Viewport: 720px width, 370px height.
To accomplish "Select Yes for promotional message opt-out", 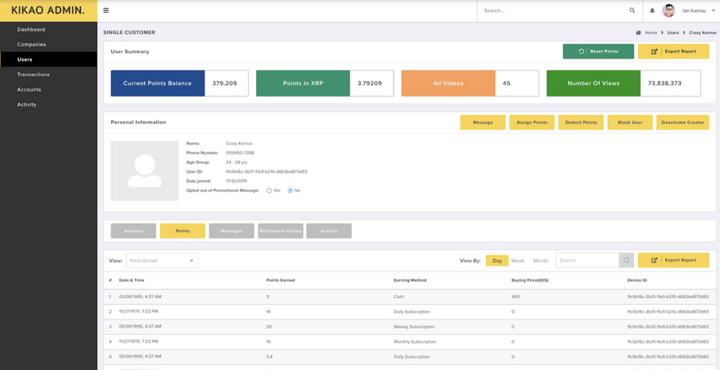I will pos(269,190).
